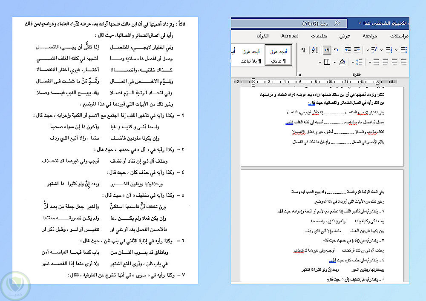Click ruler indent marker near 18
This screenshot has width=426, height=301.
(x=377, y=83)
